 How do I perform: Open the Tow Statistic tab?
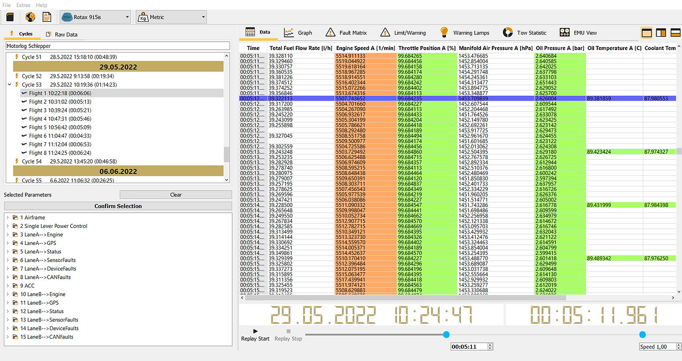coord(525,32)
